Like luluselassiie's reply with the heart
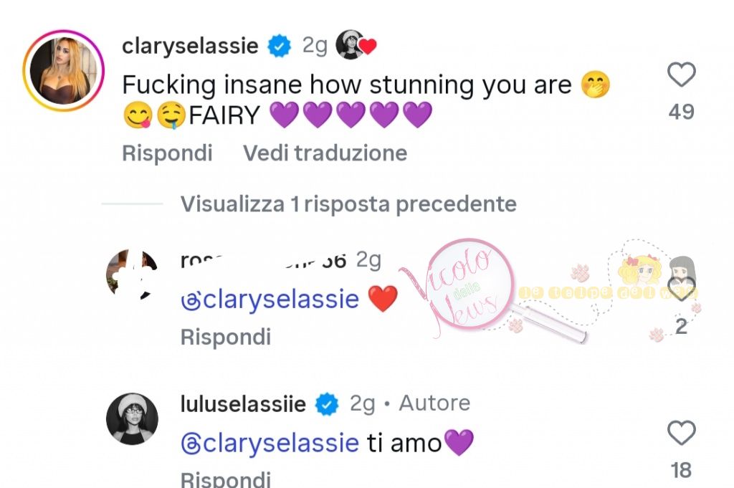This screenshot has height=488, width=734. [x=681, y=433]
